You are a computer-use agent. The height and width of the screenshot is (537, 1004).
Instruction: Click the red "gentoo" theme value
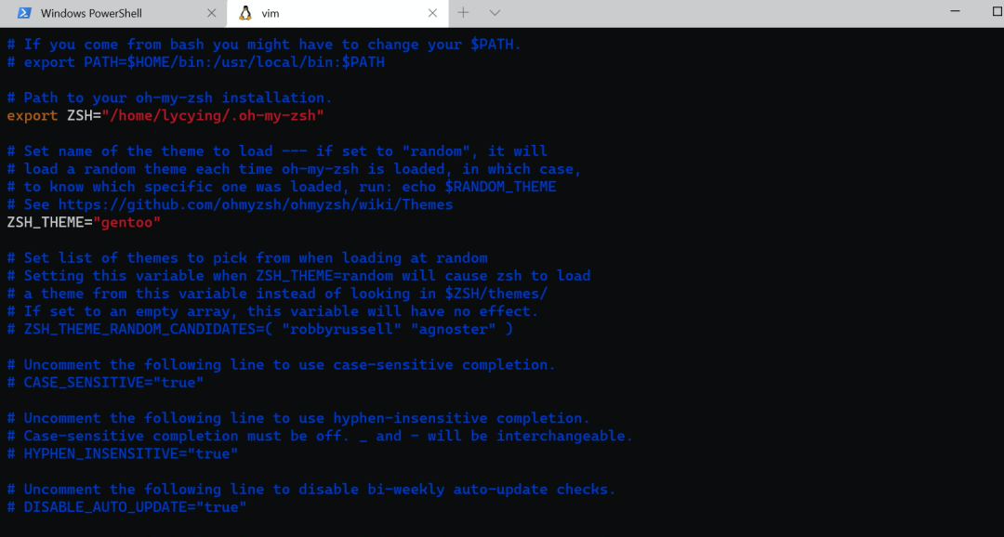point(126,223)
